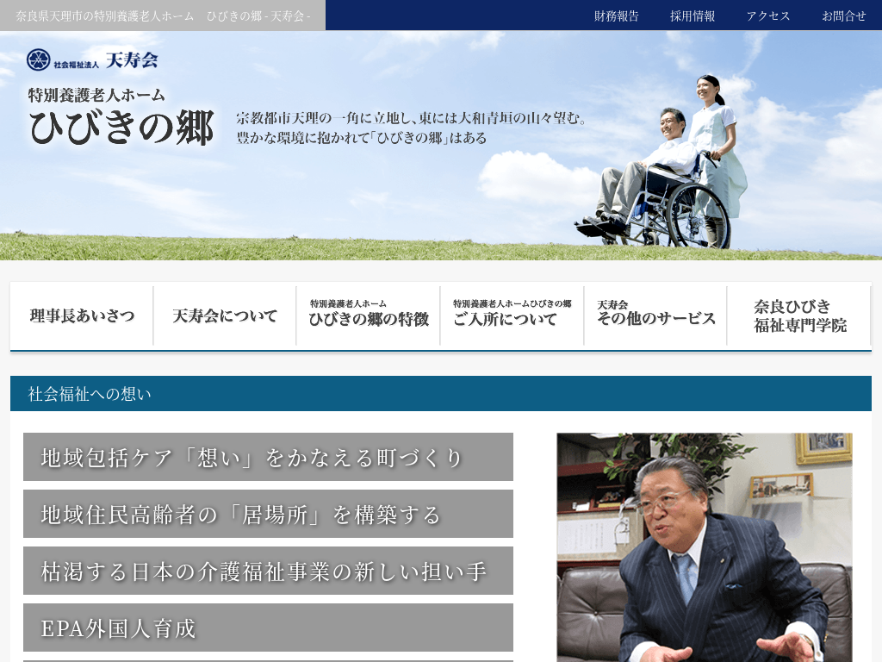Screen dimensions: 882x662
Task: Click the 地域住民高齢者の「居場所」を構築する banner
Action: pos(269,514)
